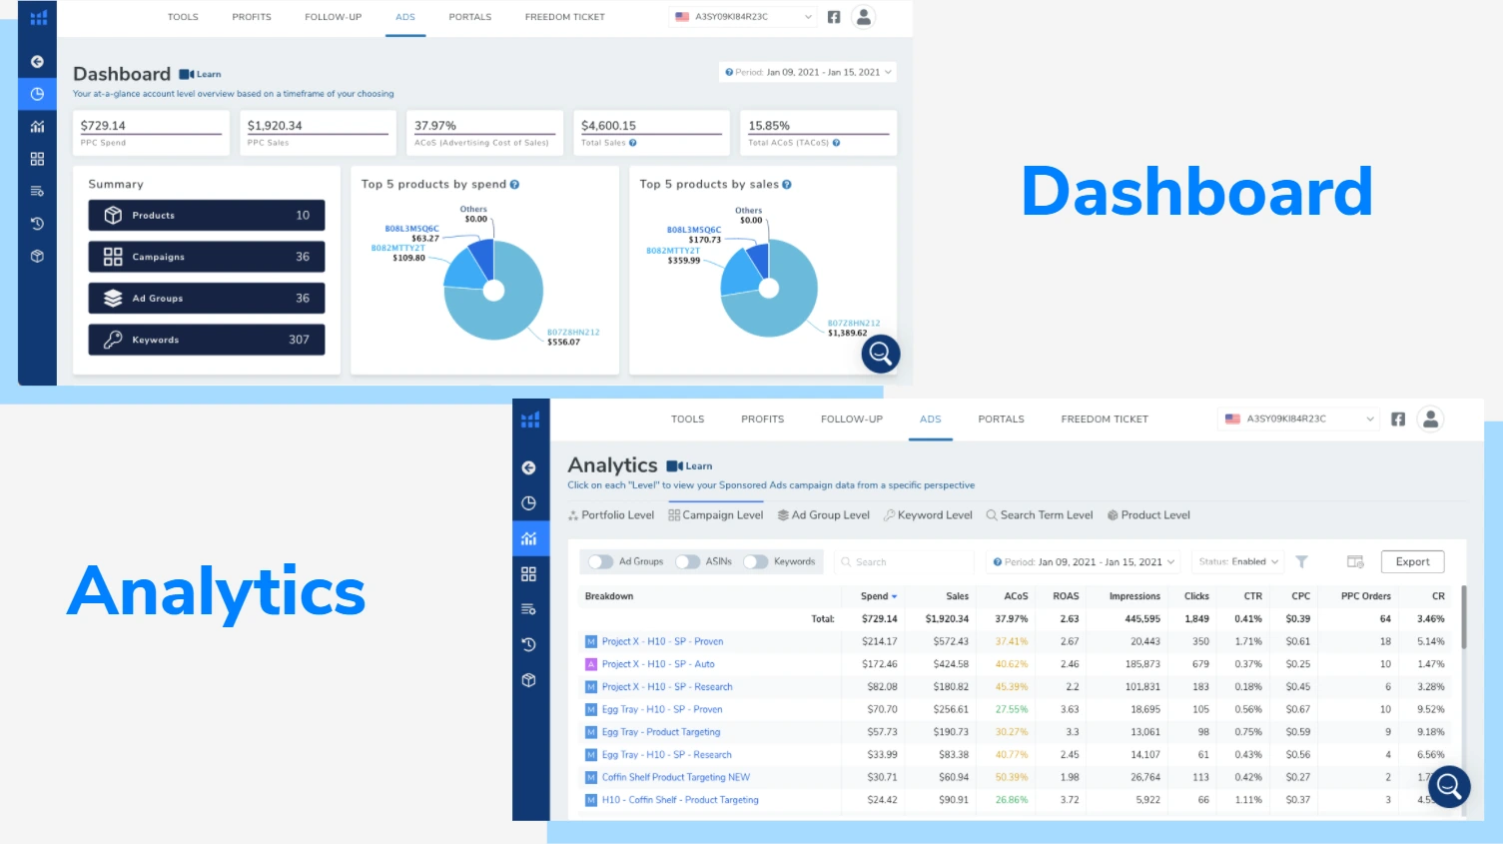This screenshot has height=844, width=1503.
Task: Click the filter funnel icon in Analytics toolbar
Action: click(1301, 562)
